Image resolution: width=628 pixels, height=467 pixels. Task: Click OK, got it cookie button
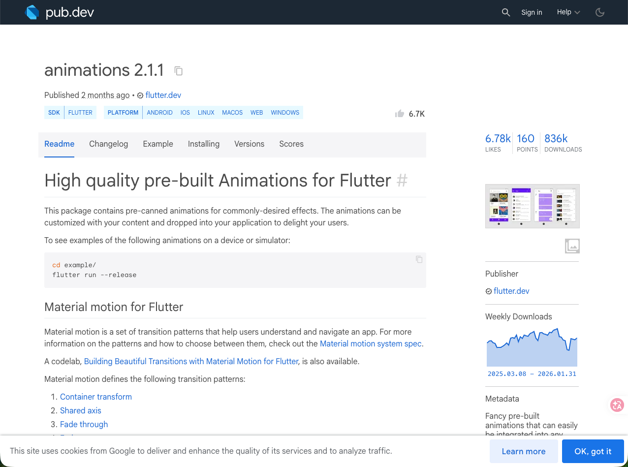tap(593, 451)
